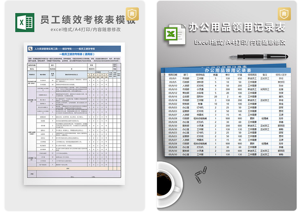Click the 评语 comments row in the left sheet
This screenshot has height=214, width=302.
coord(31,174)
